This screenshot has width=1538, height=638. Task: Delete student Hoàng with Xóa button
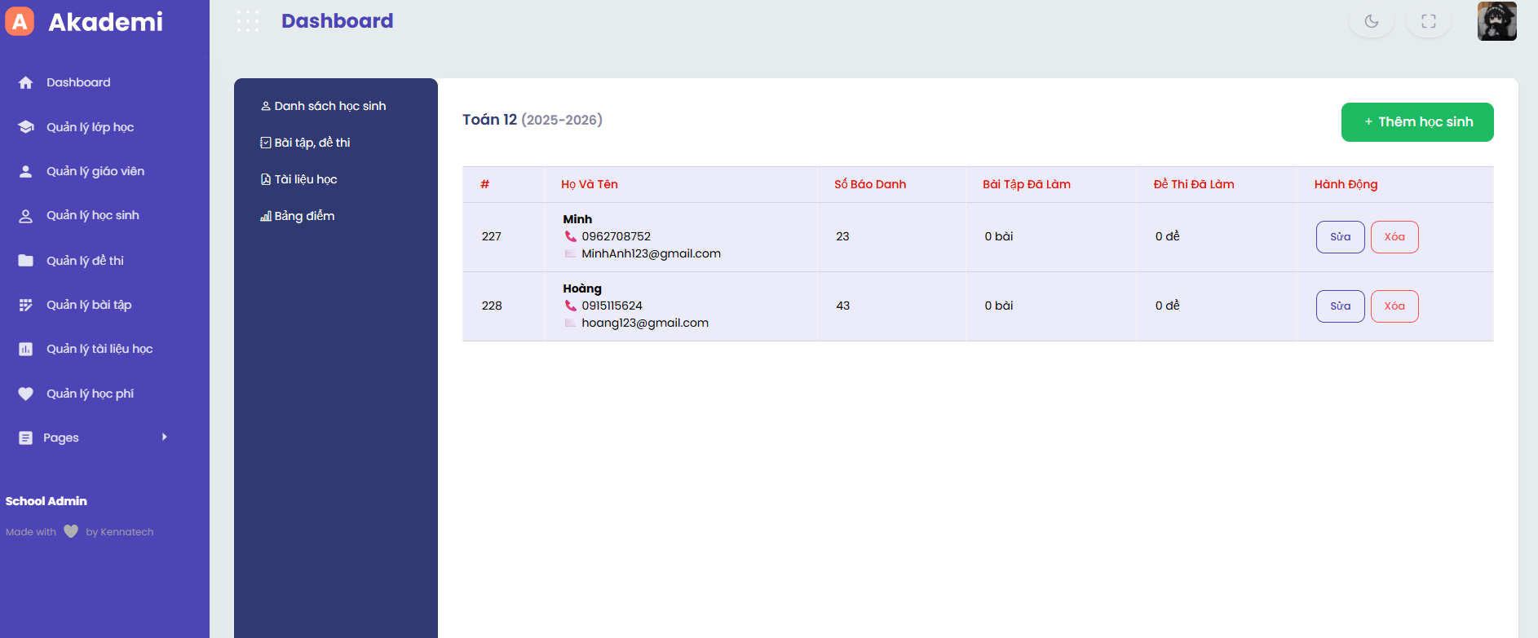click(1394, 306)
